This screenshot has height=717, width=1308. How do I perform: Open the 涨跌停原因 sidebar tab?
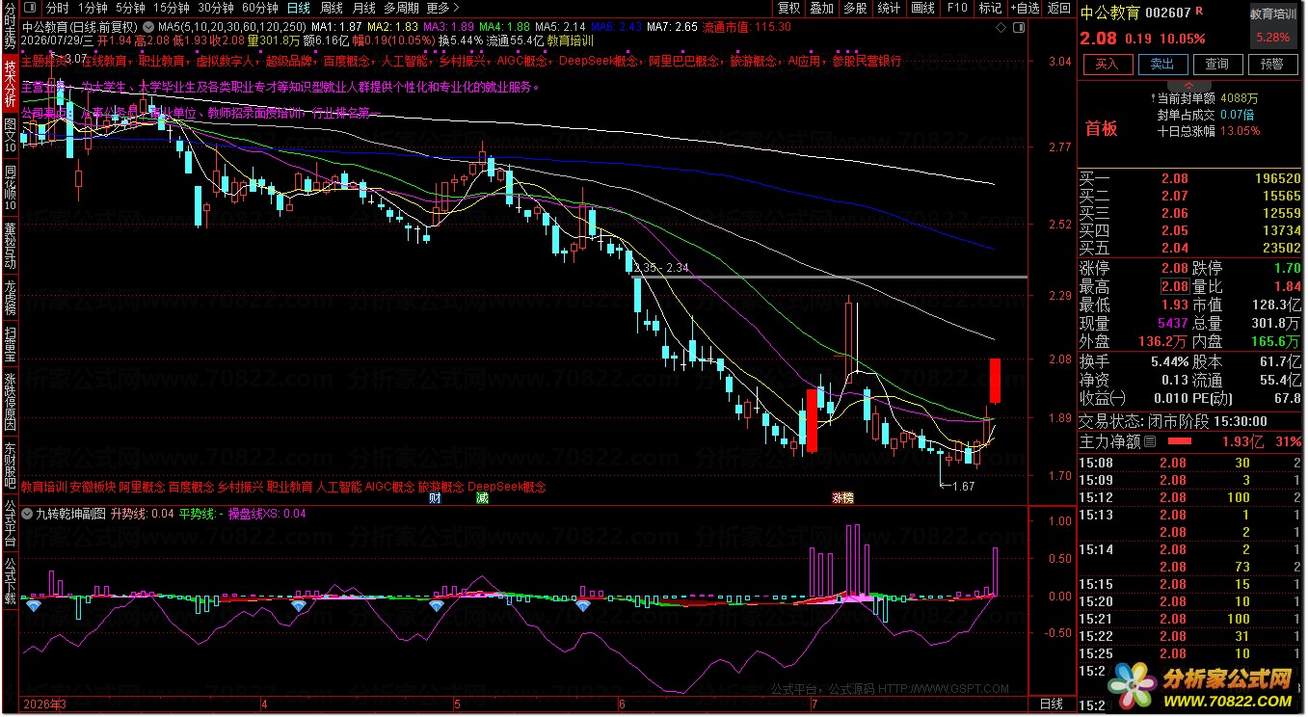tap(10, 402)
